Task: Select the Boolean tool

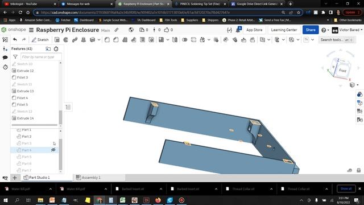Action: [184, 40]
